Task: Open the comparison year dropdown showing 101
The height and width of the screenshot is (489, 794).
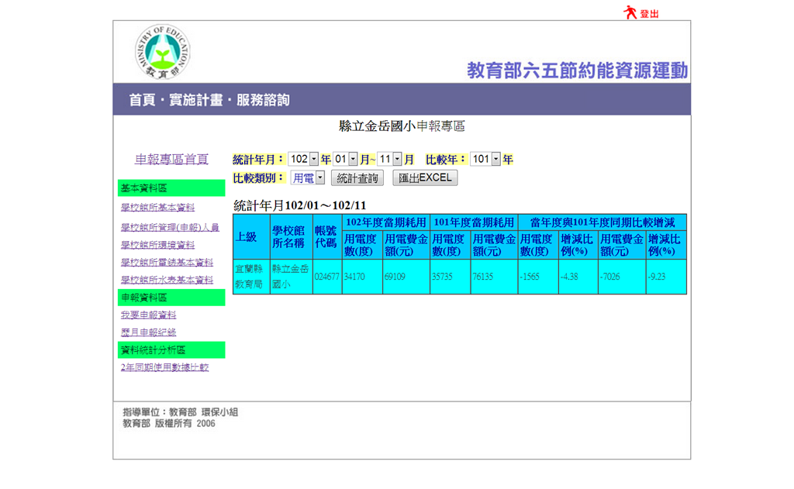Action: (485, 160)
